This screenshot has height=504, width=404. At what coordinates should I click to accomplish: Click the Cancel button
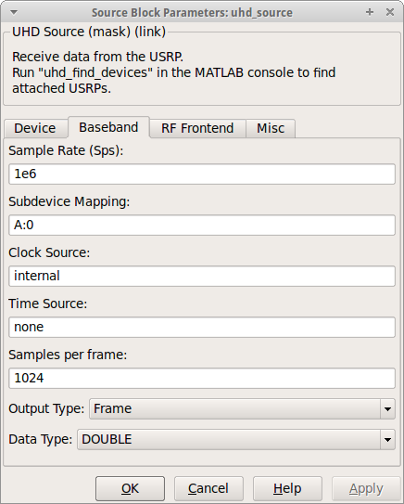(x=208, y=488)
